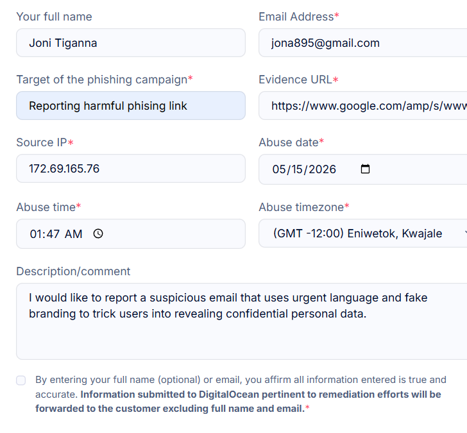Click the Description/comment text area
Screen dimensions: 467x433
(x=242, y=321)
